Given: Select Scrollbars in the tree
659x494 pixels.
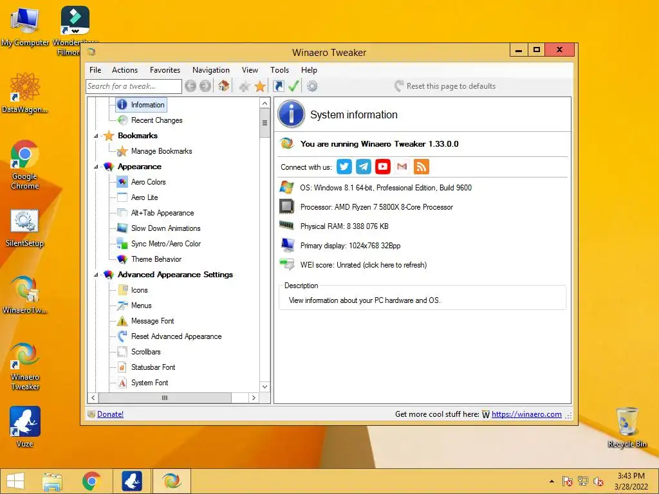Looking at the screenshot, I should pos(145,352).
